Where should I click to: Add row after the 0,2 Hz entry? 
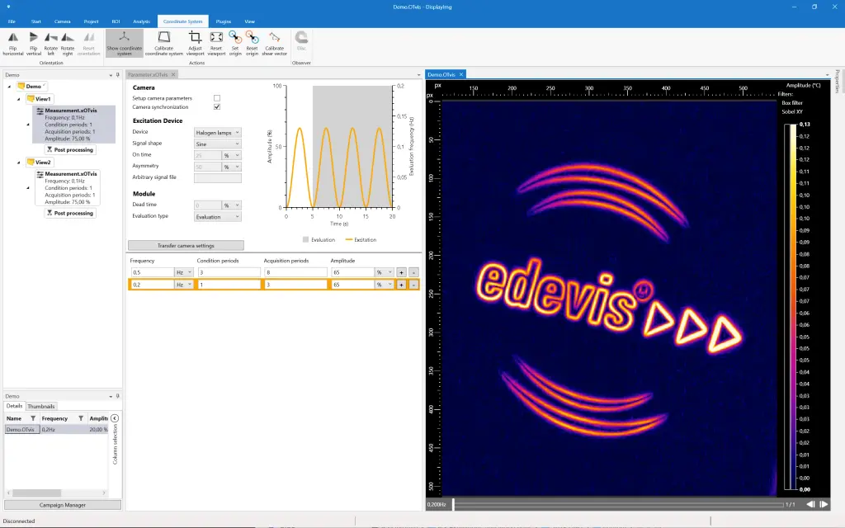pyautogui.click(x=402, y=285)
